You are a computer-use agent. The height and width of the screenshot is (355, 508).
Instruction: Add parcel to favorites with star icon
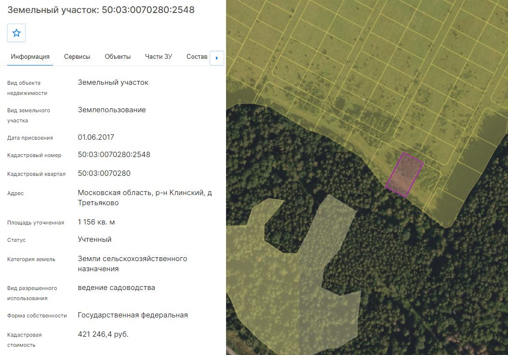[16, 33]
